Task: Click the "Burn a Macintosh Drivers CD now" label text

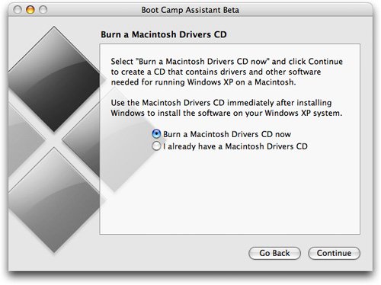Action: click(227, 134)
